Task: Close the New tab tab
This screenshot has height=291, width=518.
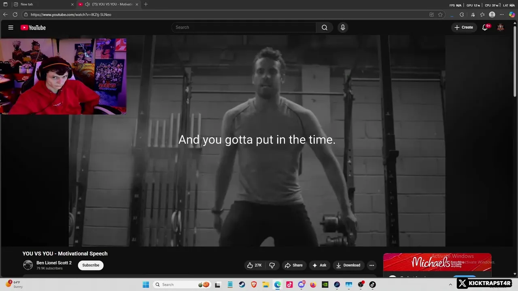Action: click(x=72, y=4)
